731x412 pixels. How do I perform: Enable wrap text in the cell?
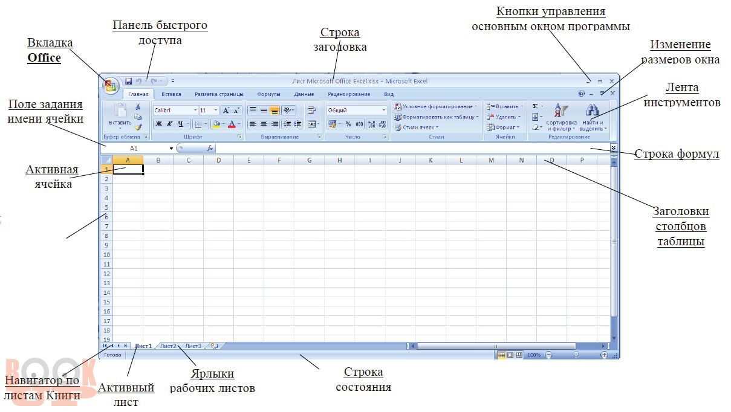[x=312, y=110]
